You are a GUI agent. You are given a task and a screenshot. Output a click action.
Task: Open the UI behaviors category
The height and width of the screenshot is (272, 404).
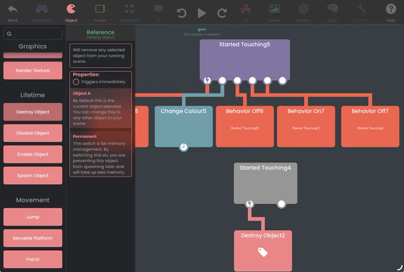pyautogui.click(x=159, y=12)
